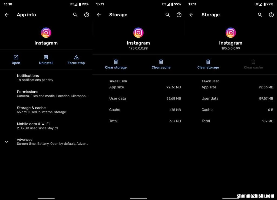Tap Instagram logo on 657 MB Storage screen
This screenshot has height=200, width=277.
[x=138, y=33]
